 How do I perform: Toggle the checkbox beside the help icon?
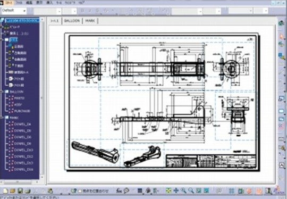pos(80,191)
